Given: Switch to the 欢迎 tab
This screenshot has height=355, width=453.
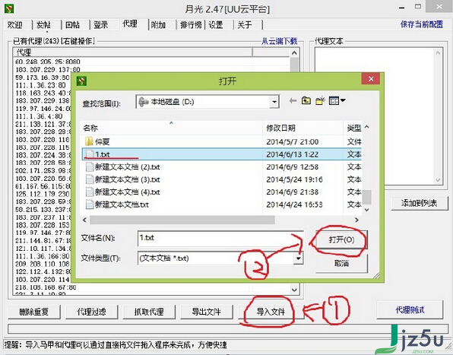Looking at the screenshot, I should click(15, 25).
